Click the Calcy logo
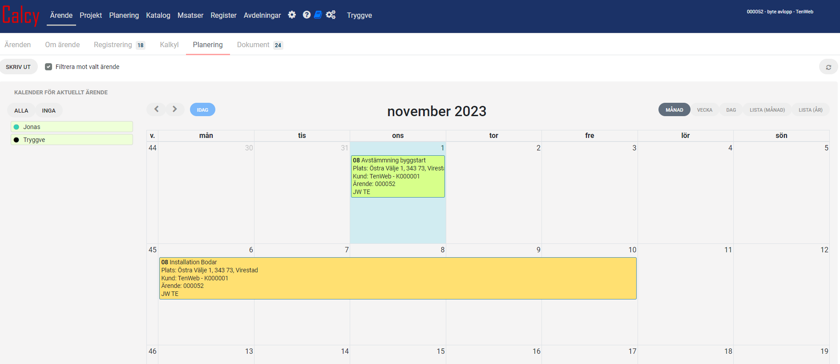The height and width of the screenshot is (364, 840). (21, 16)
